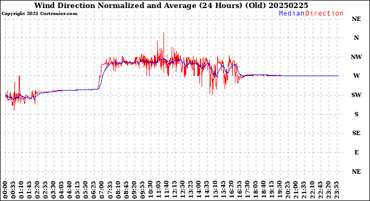Click the 09:55 time axis label
This screenshot has width=370, height=201.
(142, 190)
